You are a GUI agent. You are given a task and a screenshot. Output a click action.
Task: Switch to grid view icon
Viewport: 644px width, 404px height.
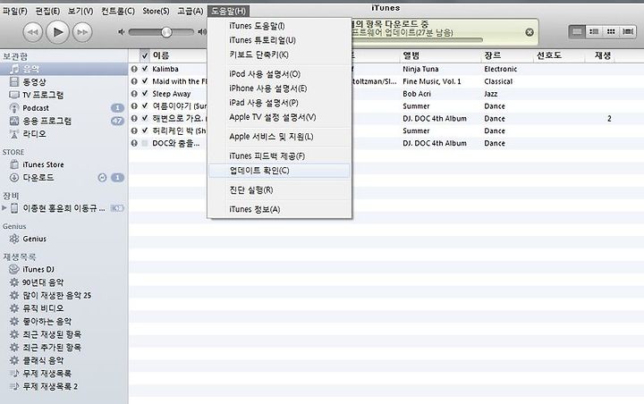tap(611, 31)
